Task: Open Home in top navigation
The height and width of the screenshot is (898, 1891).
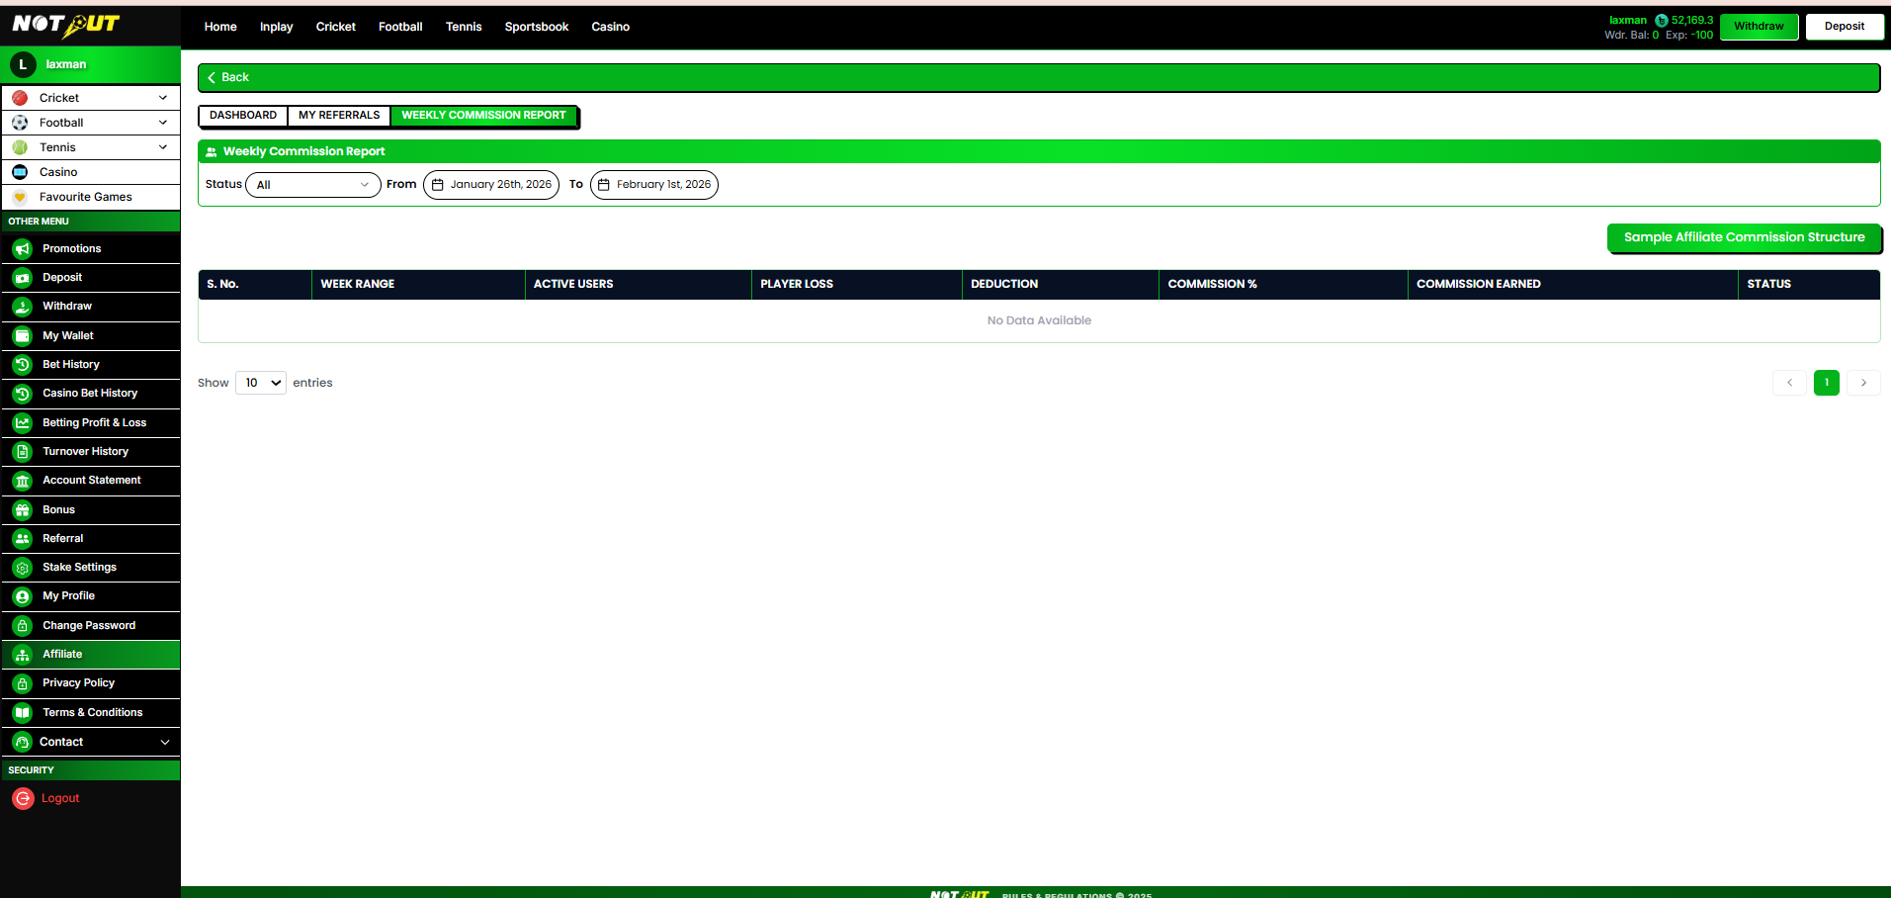Action: (220, 27)
